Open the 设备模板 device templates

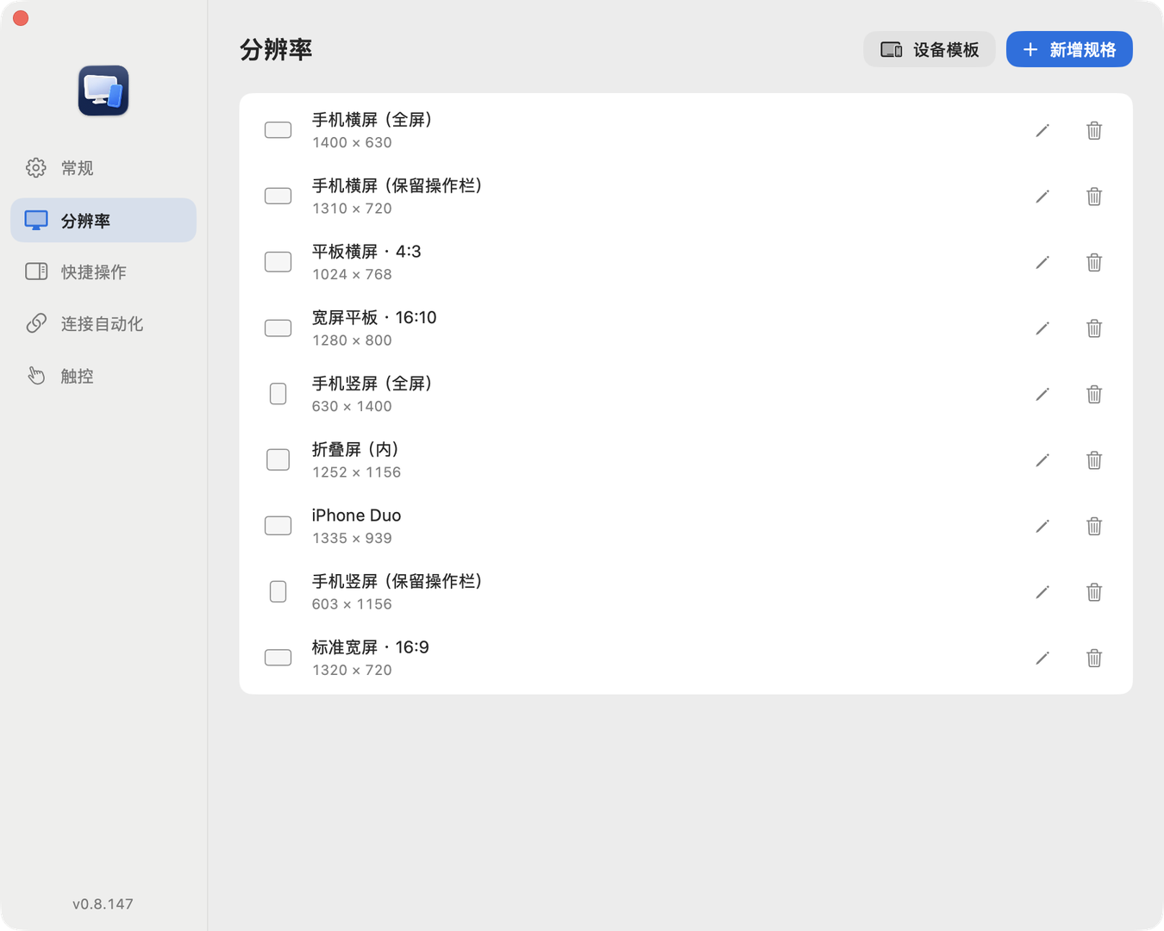[x=929, y=49]
